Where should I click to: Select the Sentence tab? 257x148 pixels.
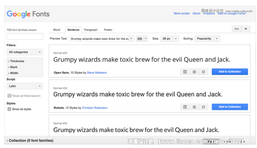pyautogui.click(x=73, y=30)
